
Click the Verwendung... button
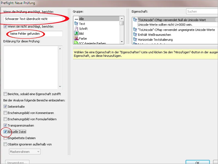[17, 162]
